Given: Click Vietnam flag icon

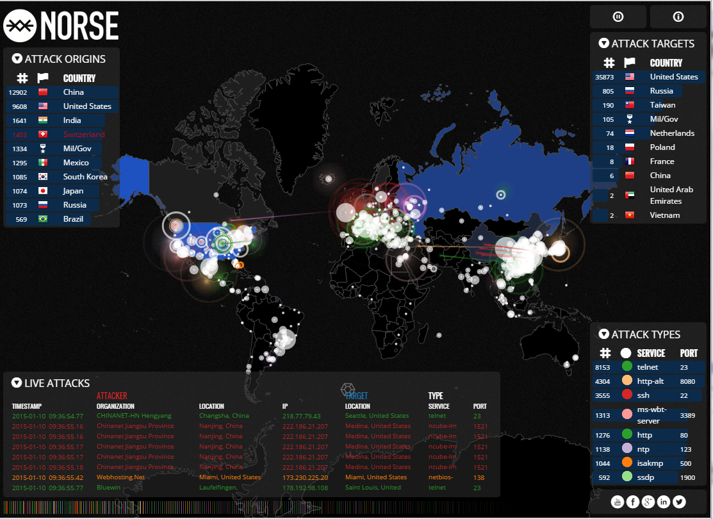Looking at the screenshot, I should pos(630,215).
